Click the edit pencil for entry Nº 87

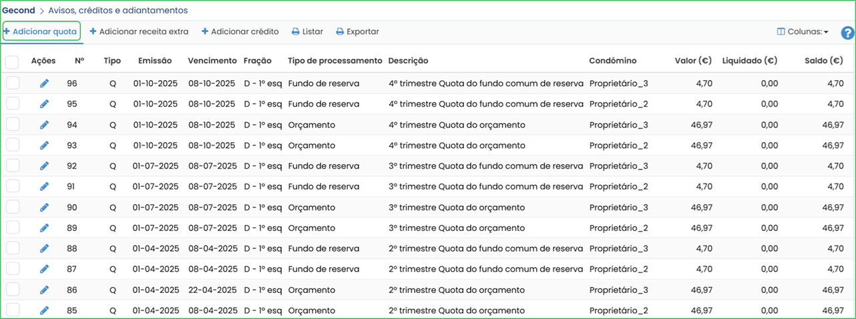45,270
